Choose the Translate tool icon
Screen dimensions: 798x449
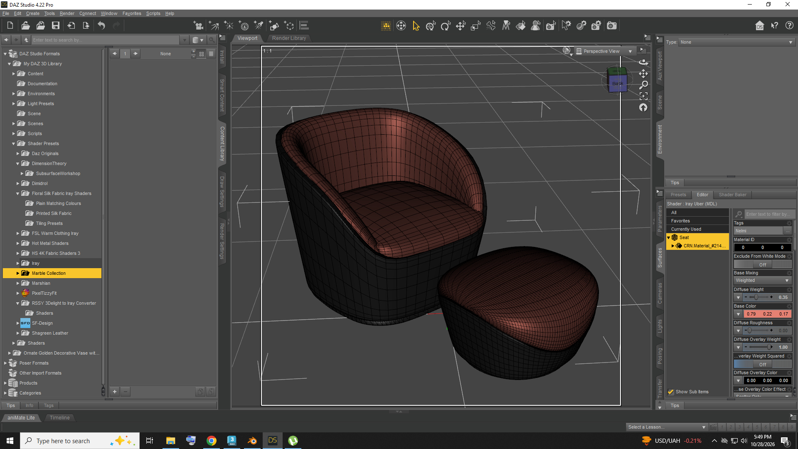click(461, 26)
